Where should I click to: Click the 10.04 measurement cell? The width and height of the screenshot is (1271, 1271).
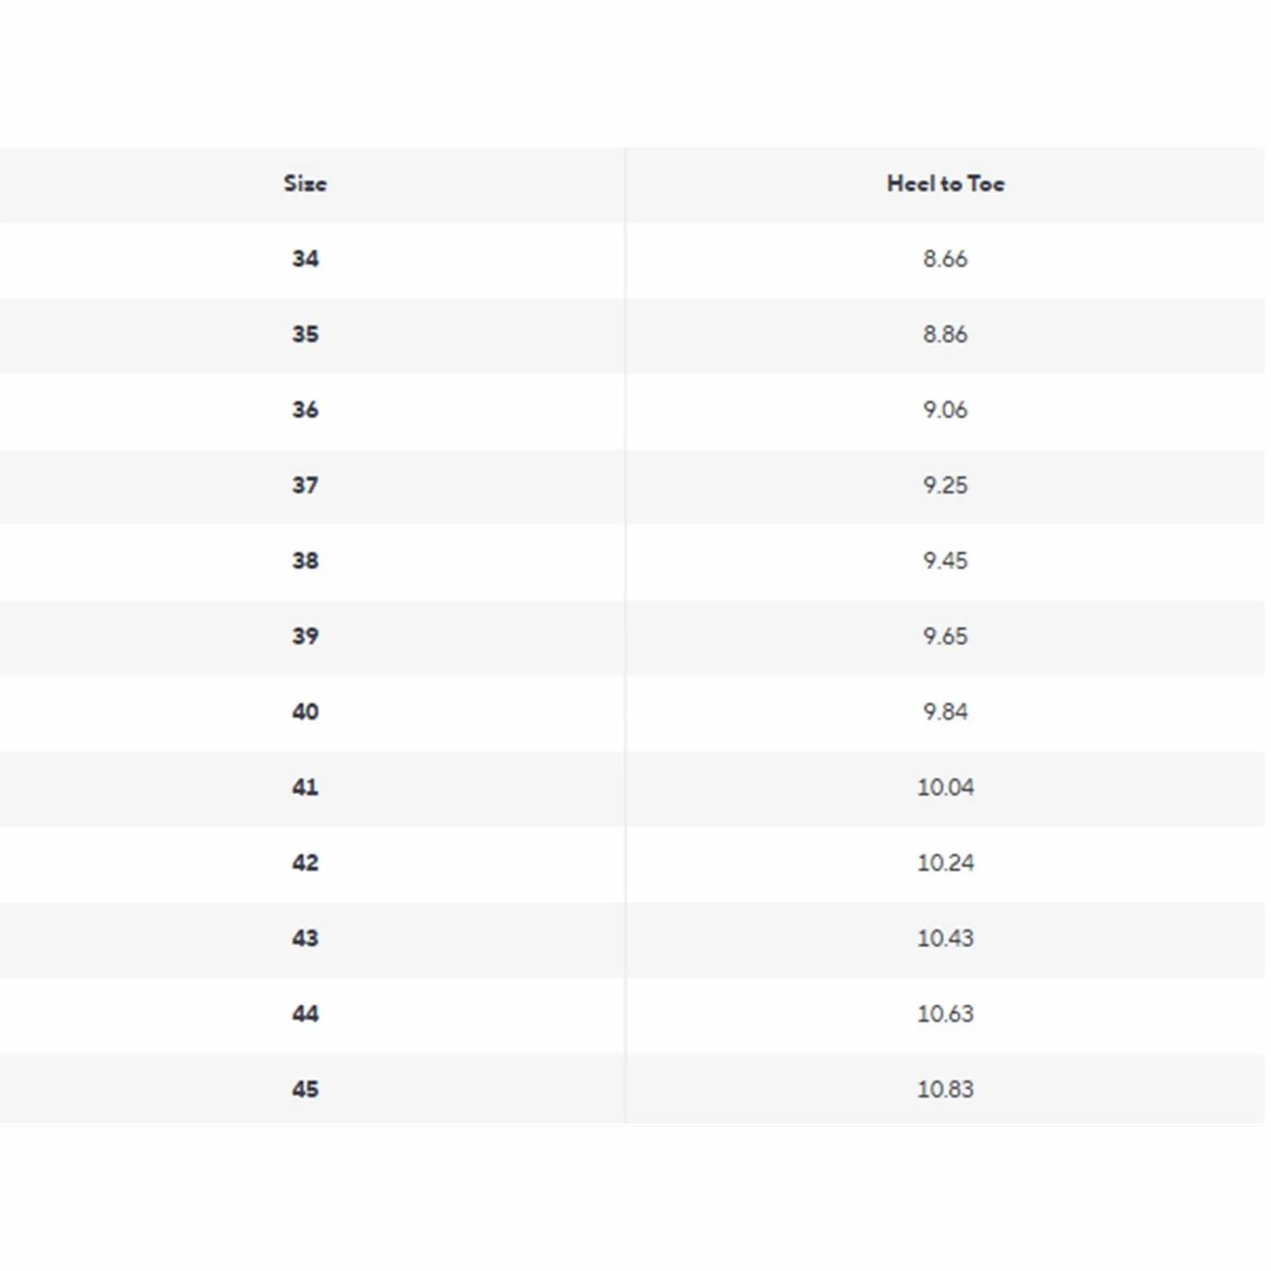click(x=945, y=788)
